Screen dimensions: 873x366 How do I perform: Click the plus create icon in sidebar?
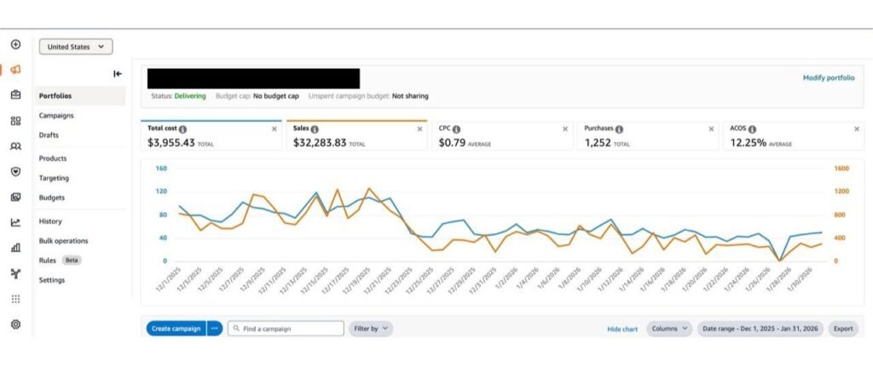(x=15, y=44)
